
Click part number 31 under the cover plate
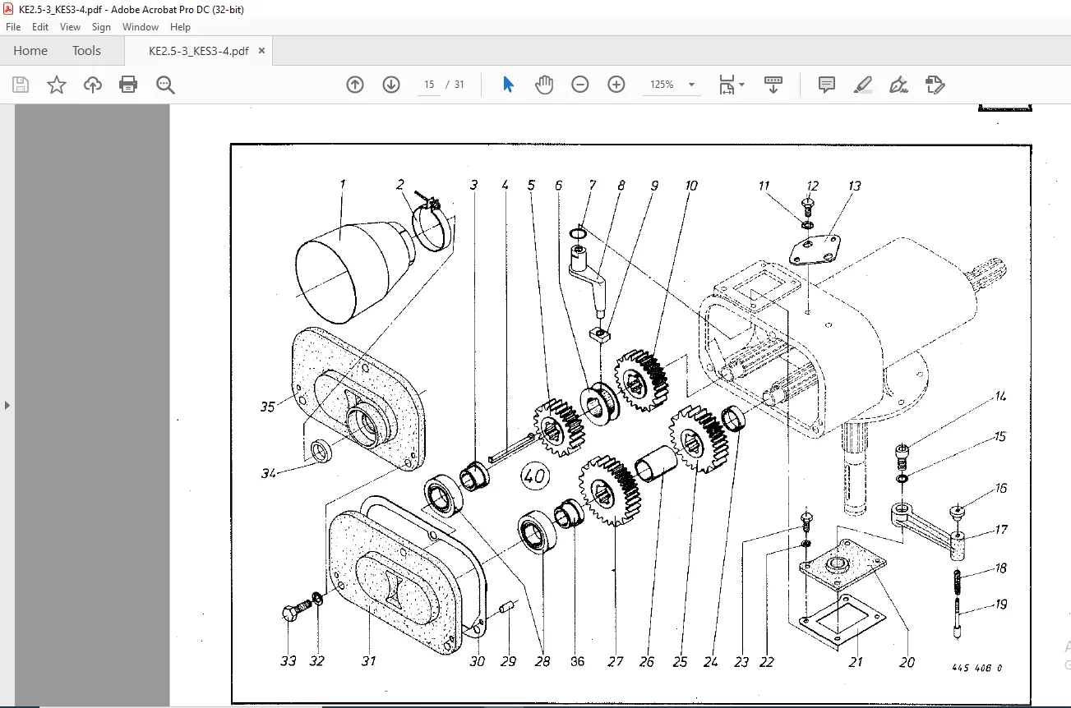[x=368, y=661]
